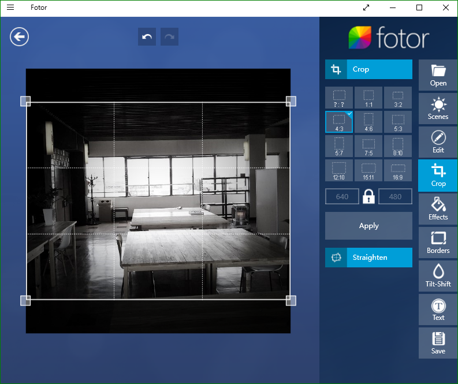Click the photo inside the crop area

coord(158,201)
